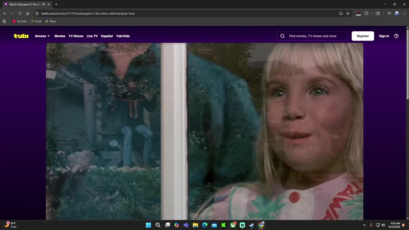Mute tab via speaker icon on tab

(43, 4)
